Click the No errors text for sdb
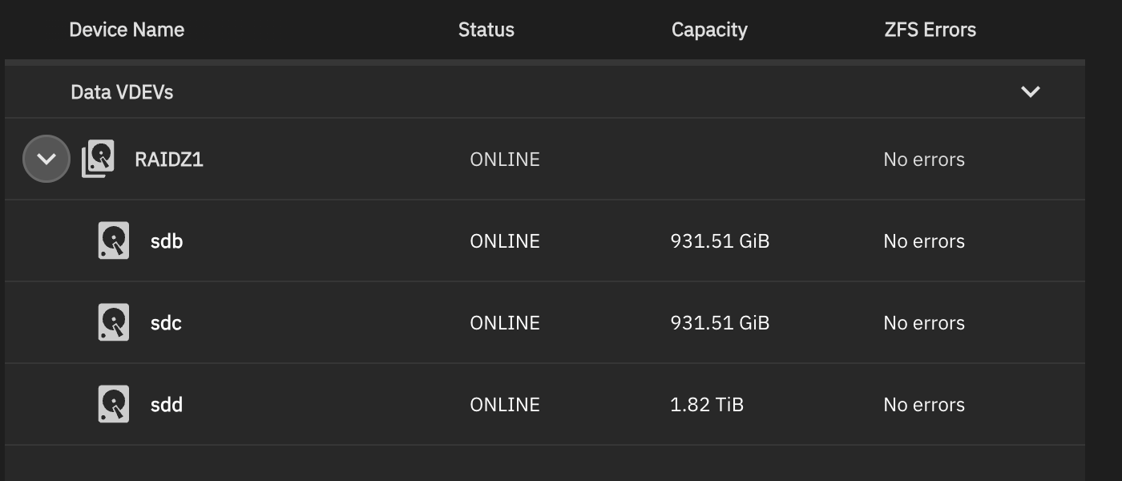Image resolution: width=1122 pixels, height=481 pixels. (x=924, y=241)
